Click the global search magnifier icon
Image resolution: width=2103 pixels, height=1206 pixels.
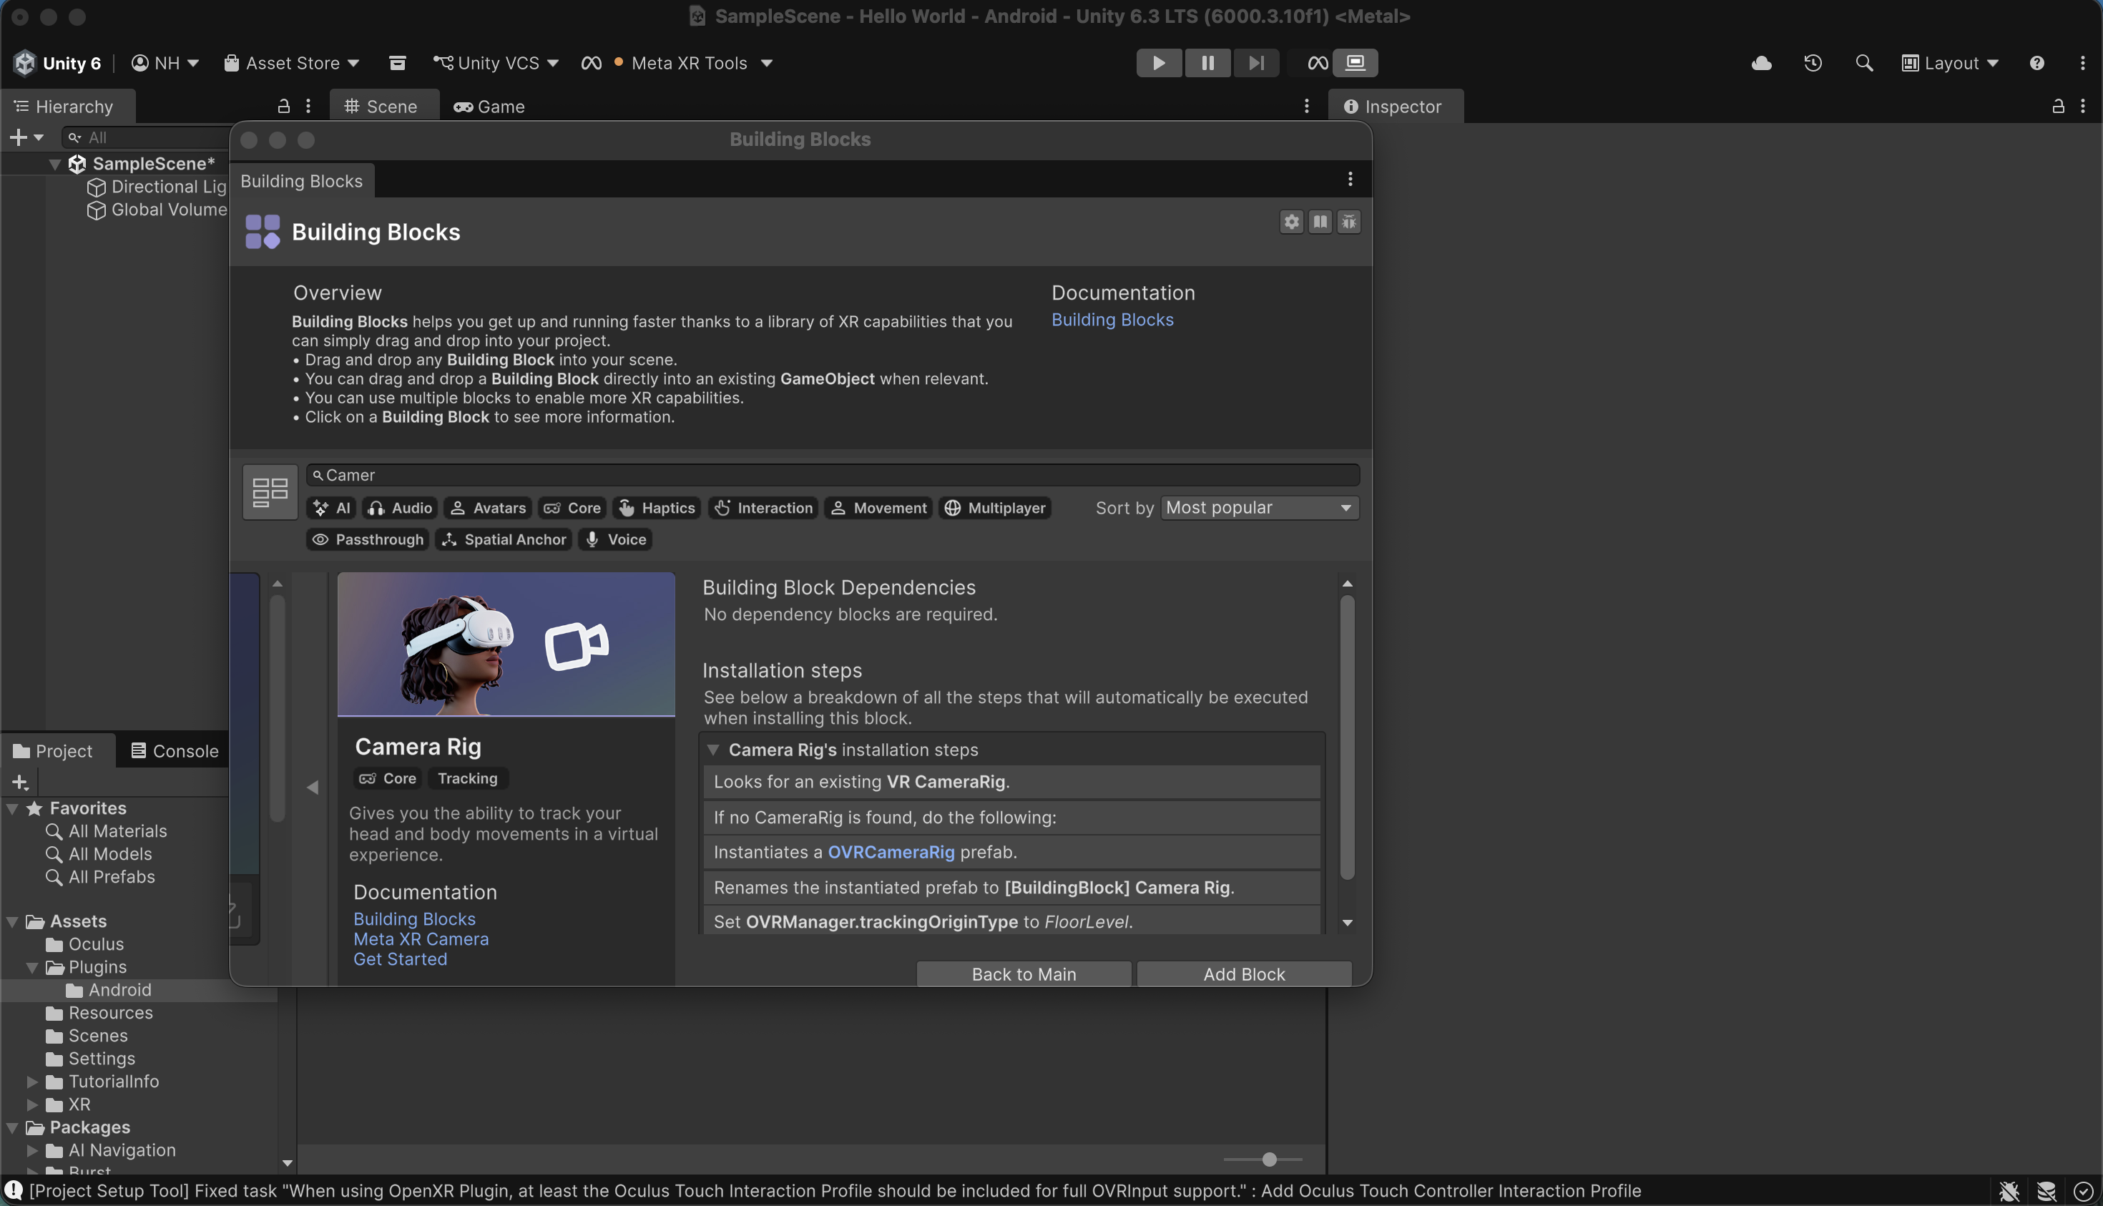1863,63
